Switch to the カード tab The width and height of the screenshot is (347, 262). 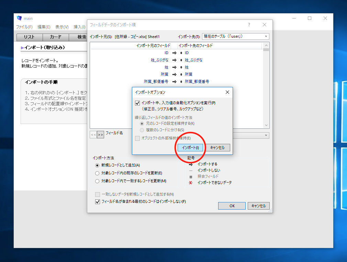[x=56, y=37]
